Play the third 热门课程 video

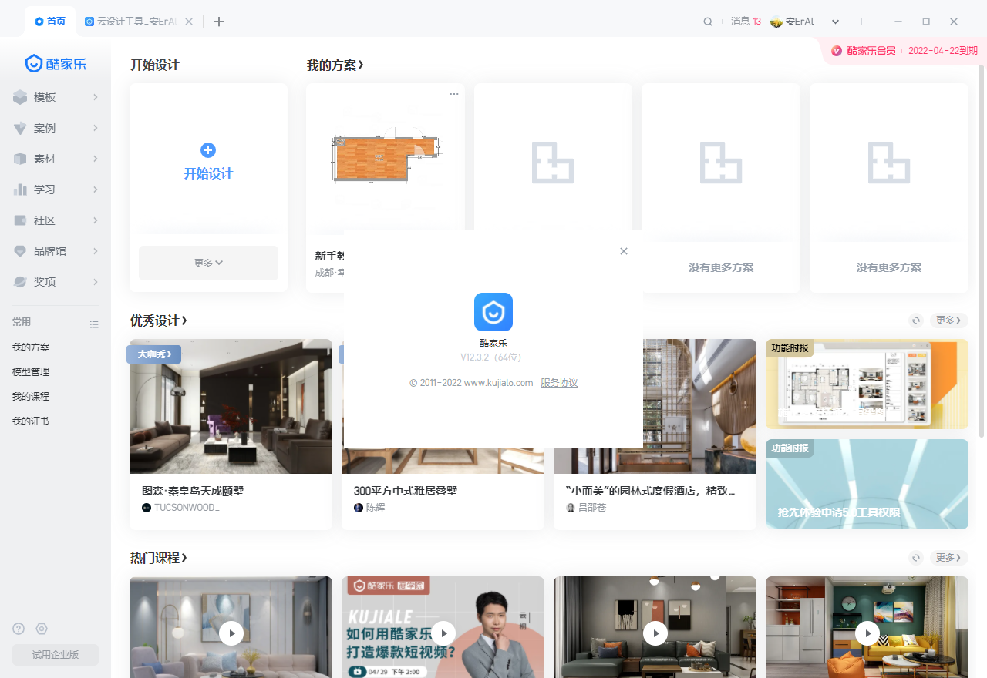655,633
